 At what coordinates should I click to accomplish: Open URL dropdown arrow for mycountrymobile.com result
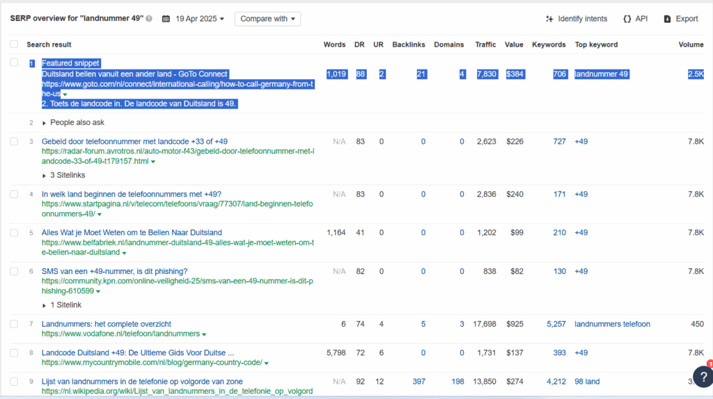coord(267,363)
